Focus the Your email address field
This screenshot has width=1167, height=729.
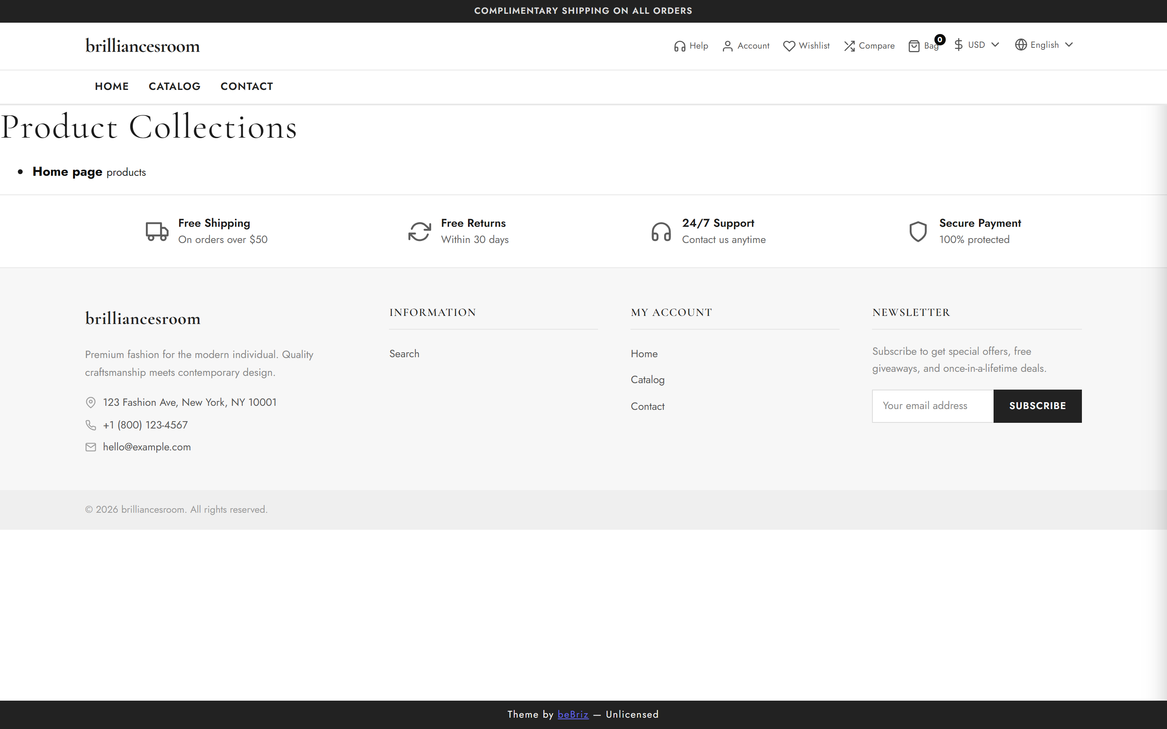pyautogui.click(x=932, y=406)
